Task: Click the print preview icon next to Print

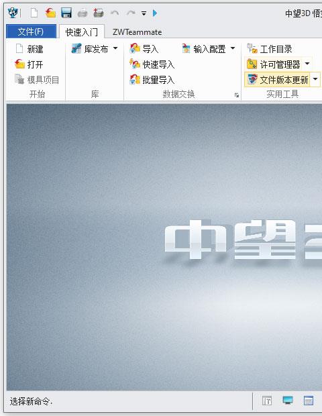Action: pos(99,13)
